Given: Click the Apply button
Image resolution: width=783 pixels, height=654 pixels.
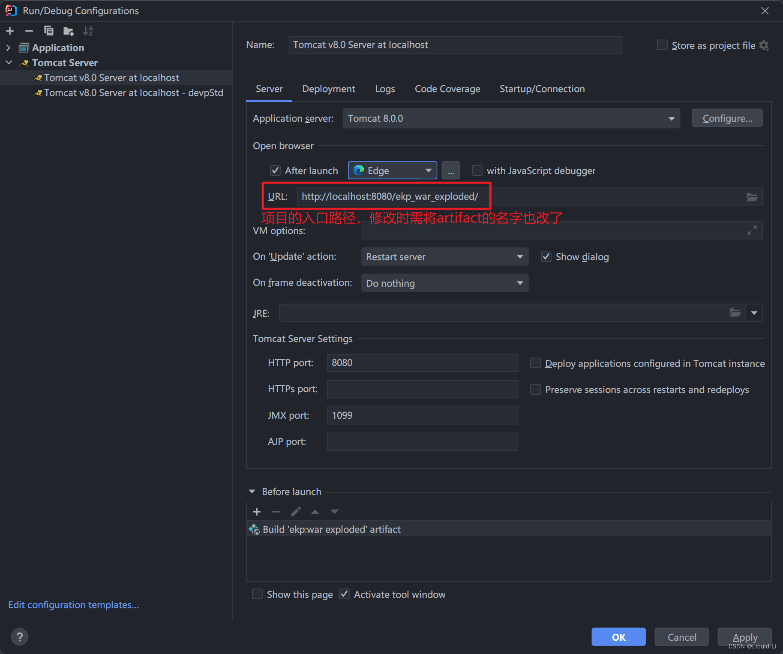Looking at the screenshot, I should tap(745, 637).
